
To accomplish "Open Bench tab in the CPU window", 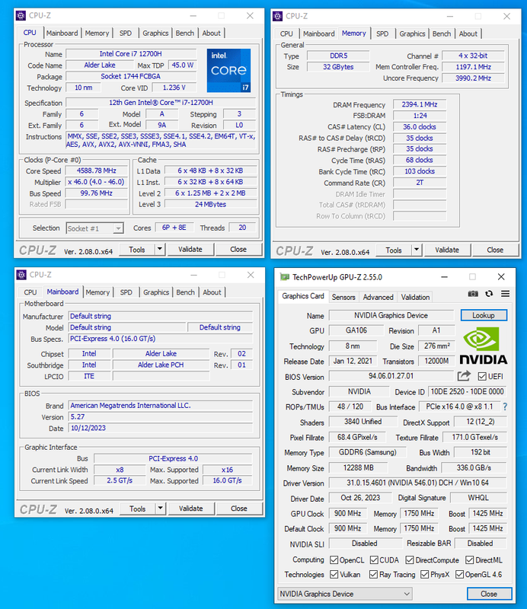I will pos(184,33).
